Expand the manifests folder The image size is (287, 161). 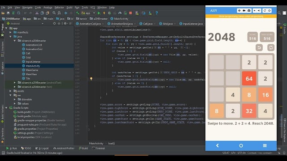[11, 32]
